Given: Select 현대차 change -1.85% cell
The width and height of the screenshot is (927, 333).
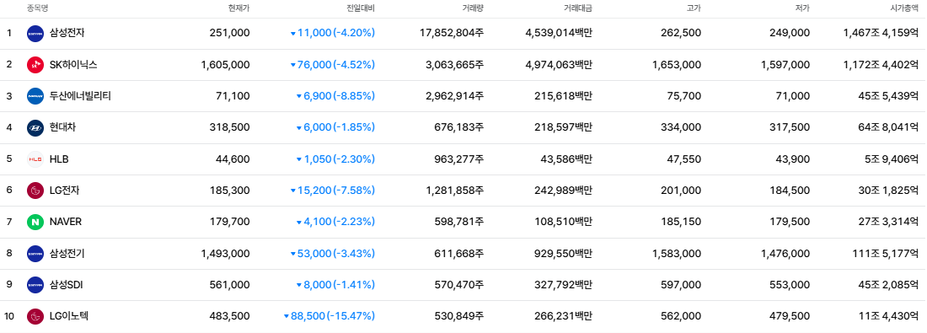Looking at the screenshot, I should click(335, 127).
